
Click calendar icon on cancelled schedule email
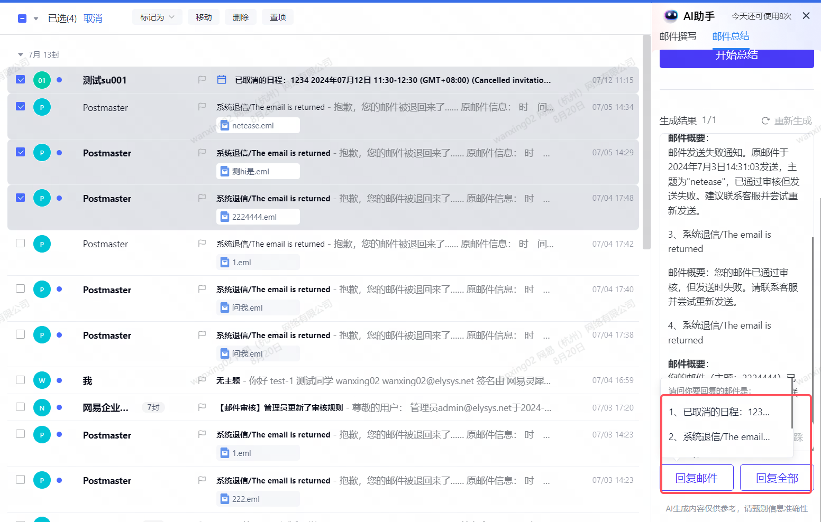coord(222,80)
